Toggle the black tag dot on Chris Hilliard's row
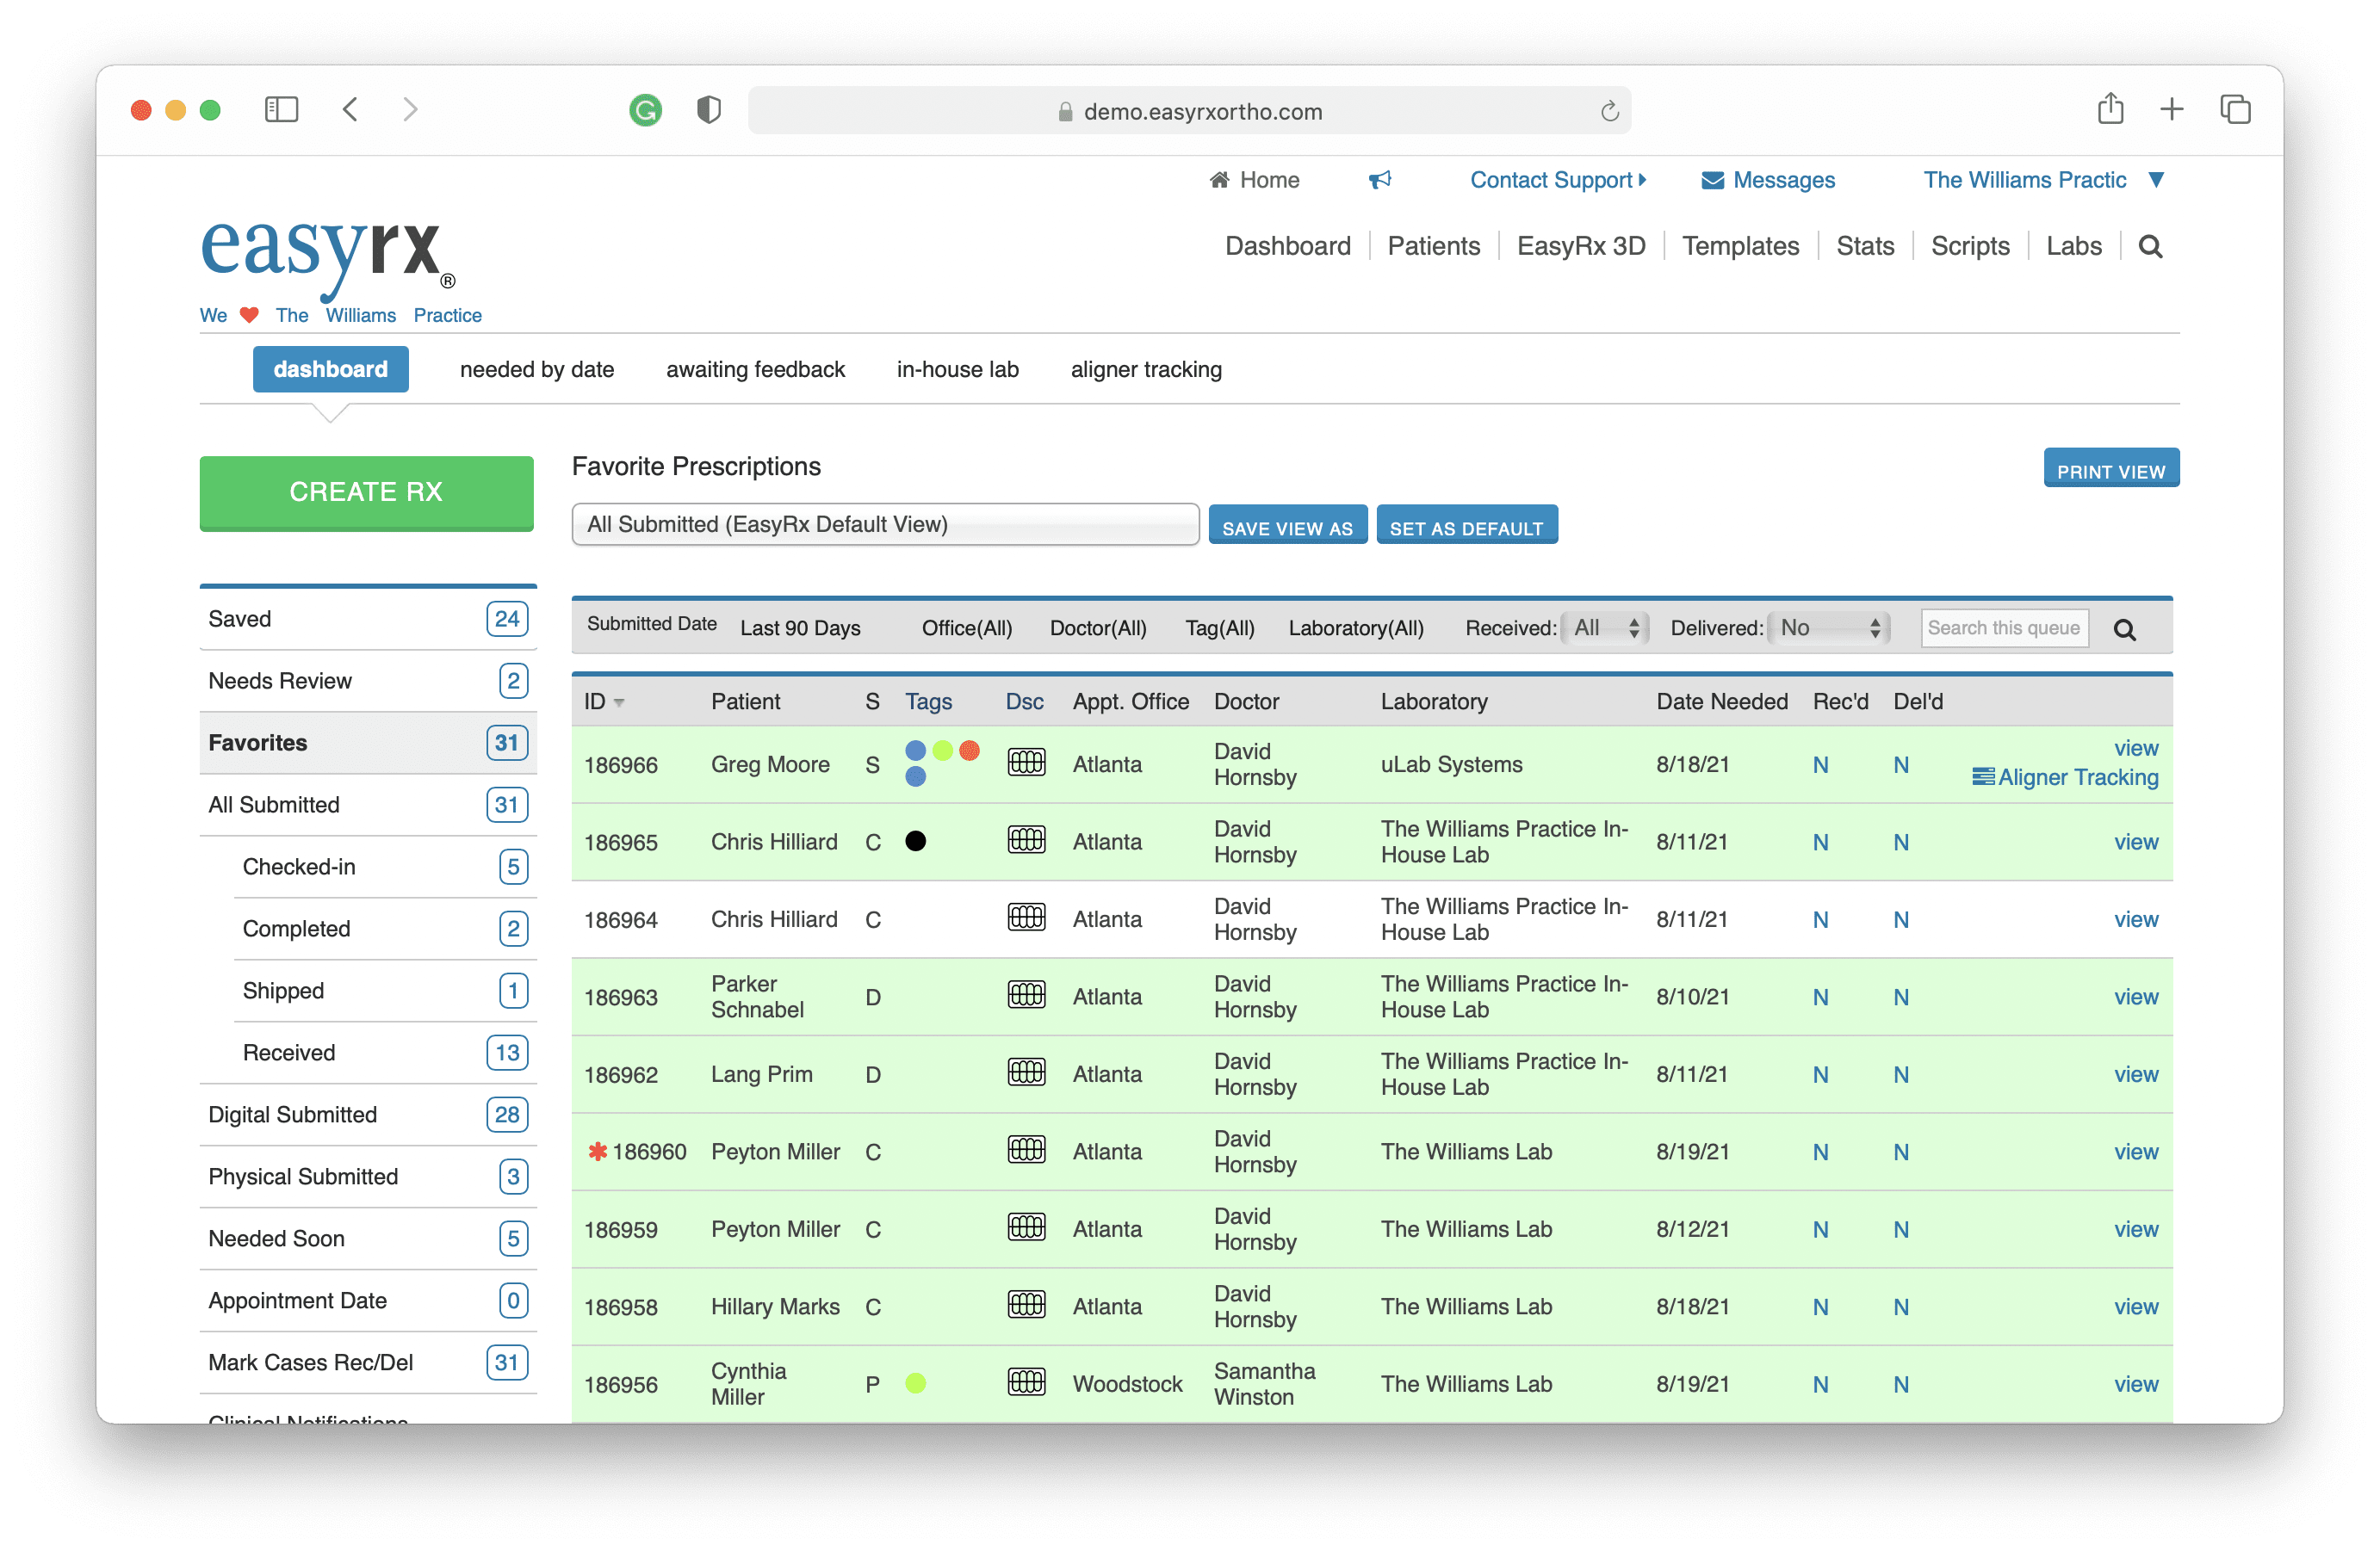 coord(915,842)
